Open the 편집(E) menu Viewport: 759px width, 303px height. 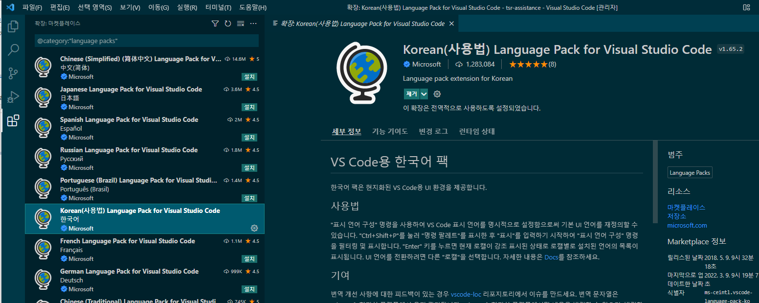click(x=60, y=7)
